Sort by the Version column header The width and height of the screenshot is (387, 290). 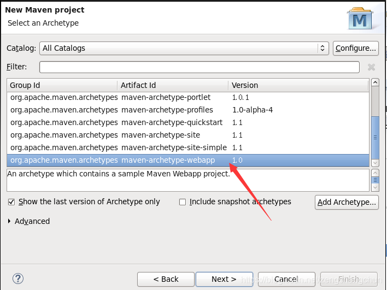point(298,85)
